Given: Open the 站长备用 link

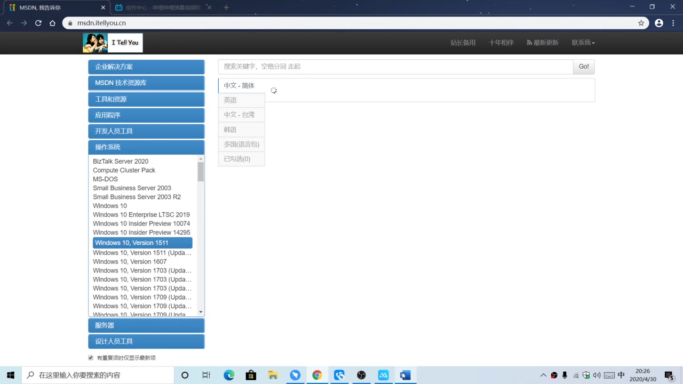Looking at the screenshot, I should click(463, 43).
